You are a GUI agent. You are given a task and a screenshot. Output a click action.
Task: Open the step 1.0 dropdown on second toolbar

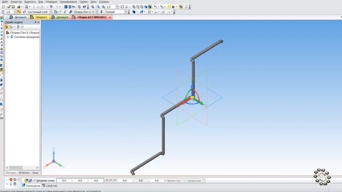(x=15, y=12)
